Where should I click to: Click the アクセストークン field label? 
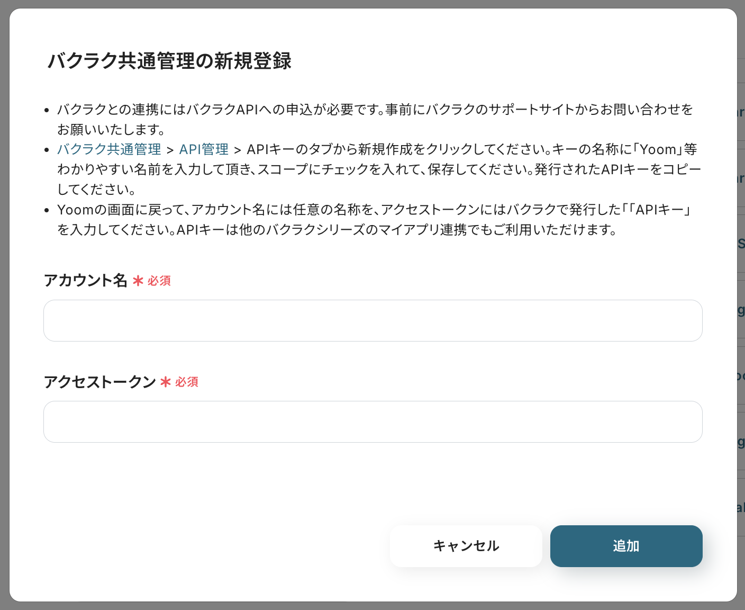(x=99, y=381)
